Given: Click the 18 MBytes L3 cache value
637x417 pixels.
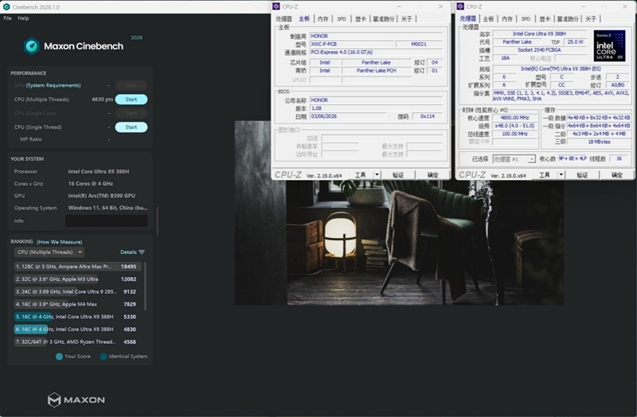Looking at the screenshot, I should coord(599,142).
